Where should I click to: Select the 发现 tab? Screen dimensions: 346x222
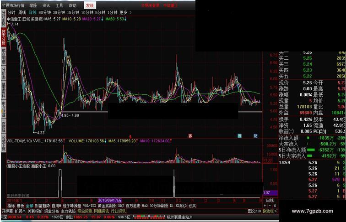(90, 5)
